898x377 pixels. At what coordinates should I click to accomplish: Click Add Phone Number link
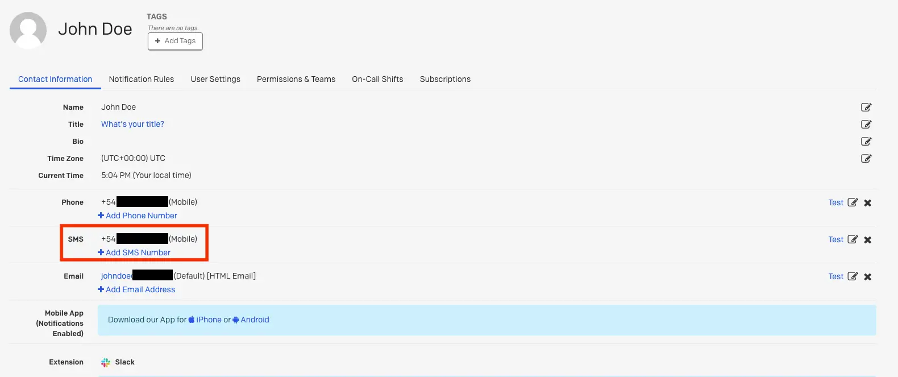(138, 216)
